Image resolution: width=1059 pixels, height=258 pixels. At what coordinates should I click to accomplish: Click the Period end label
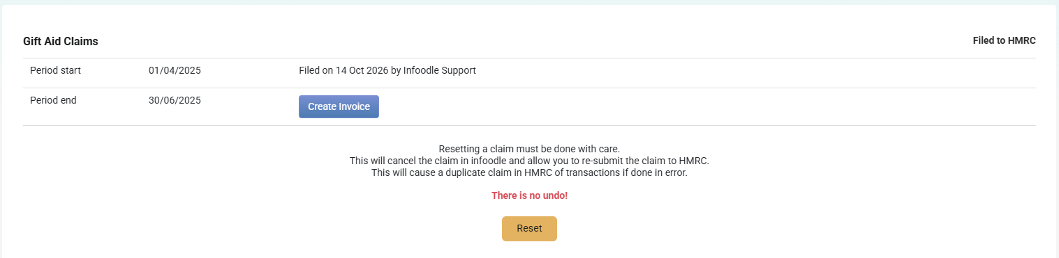pyautogui.click(x=53, y=100)
